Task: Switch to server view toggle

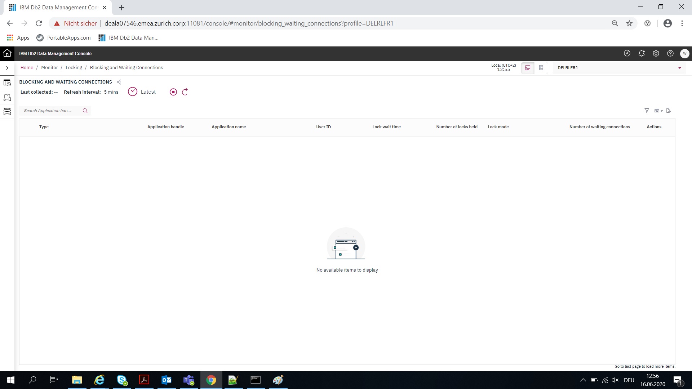Action: (x=541, y=68)
